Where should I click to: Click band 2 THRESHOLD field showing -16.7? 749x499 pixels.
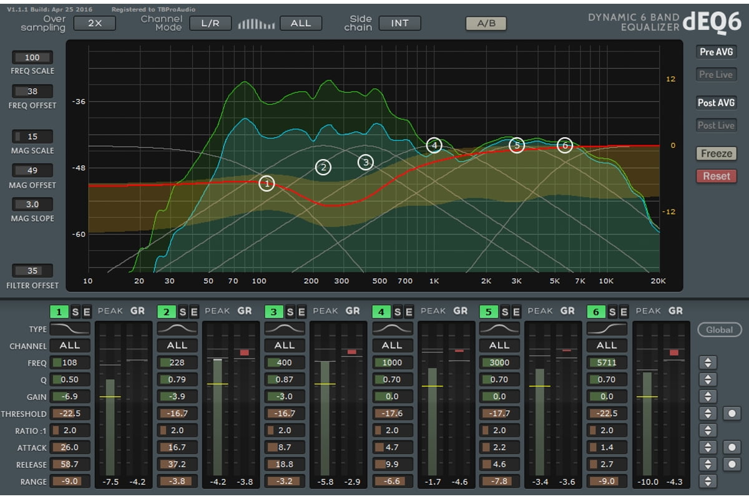tap(177, 413)
